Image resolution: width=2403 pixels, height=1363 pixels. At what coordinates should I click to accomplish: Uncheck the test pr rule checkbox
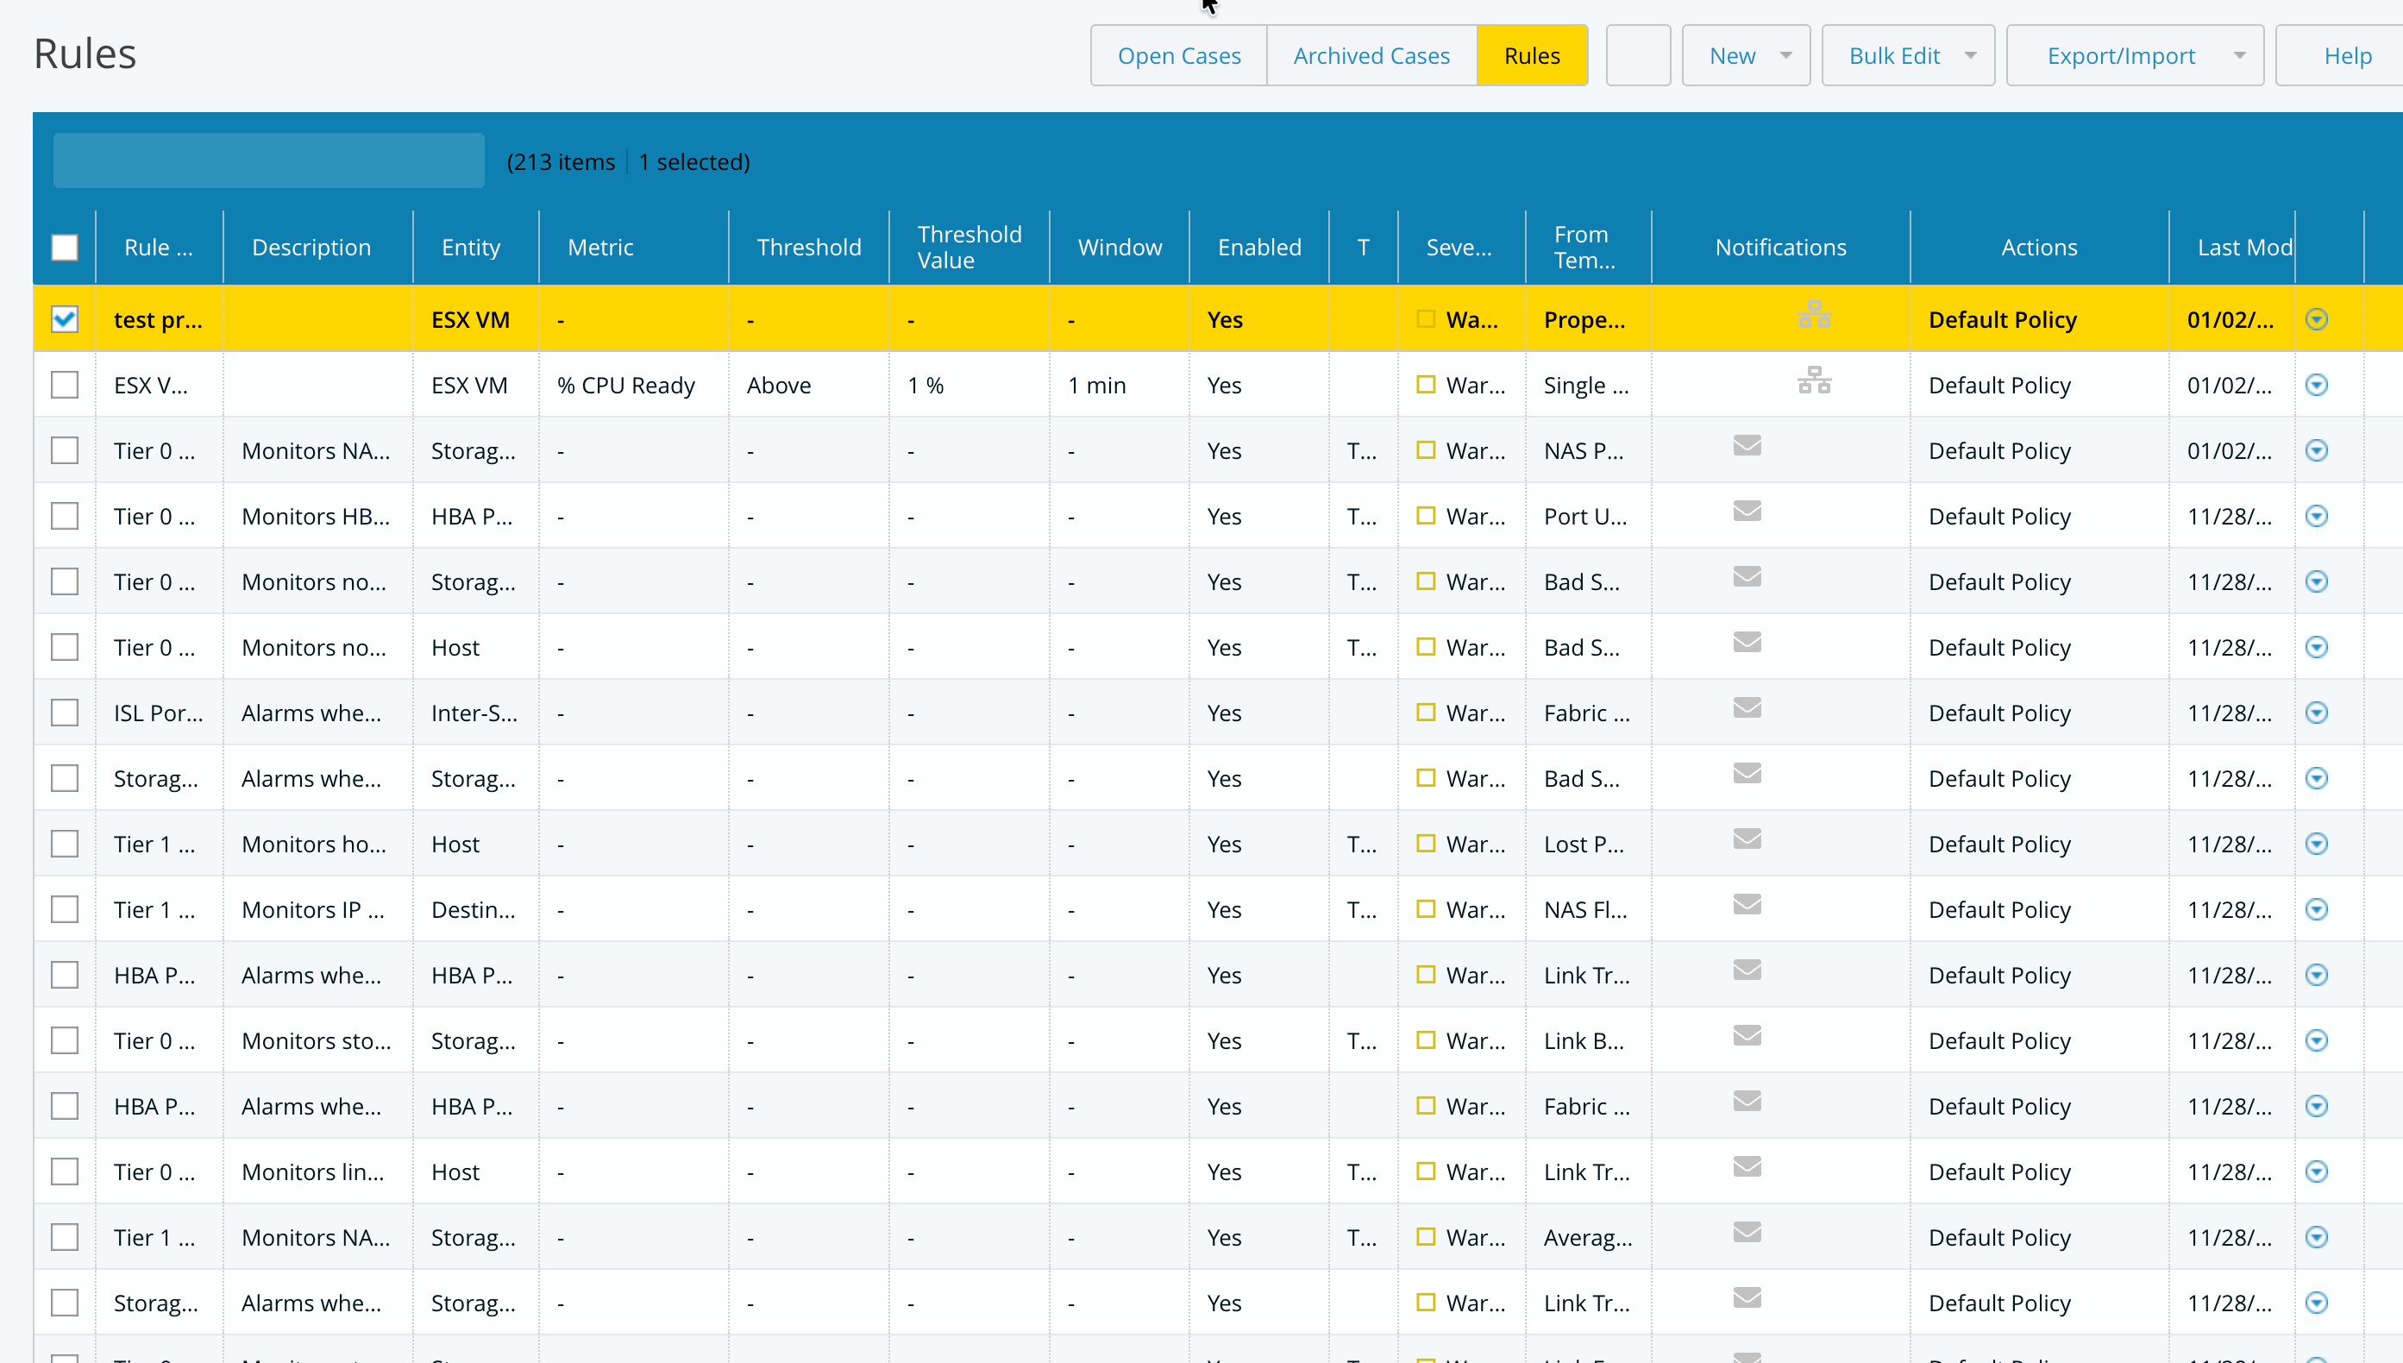click(x=65, y=320)
